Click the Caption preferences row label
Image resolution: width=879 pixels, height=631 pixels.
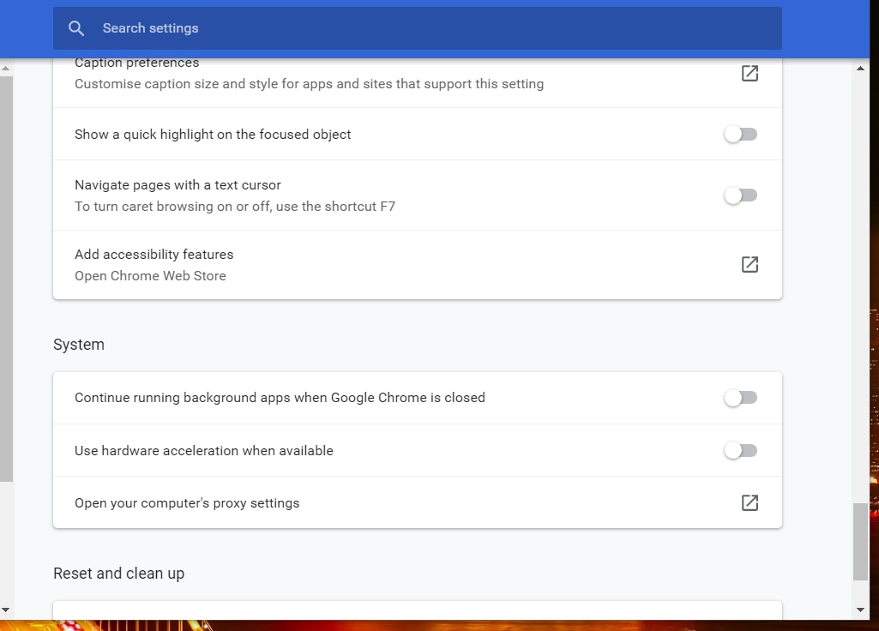(137, 63)
